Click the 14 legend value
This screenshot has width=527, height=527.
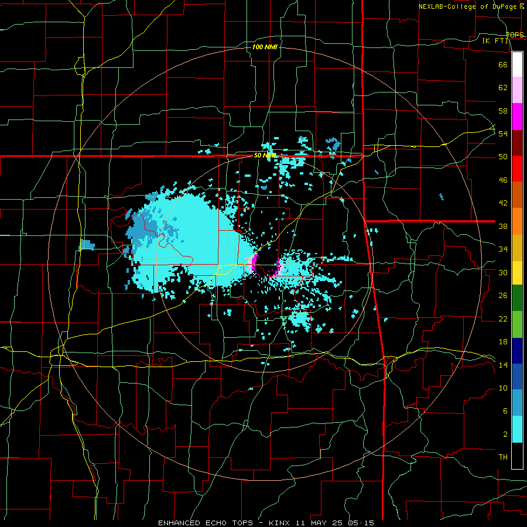(x=503, y=365)
